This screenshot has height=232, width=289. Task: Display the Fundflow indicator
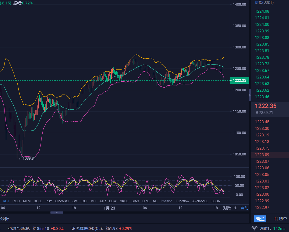click(x=182, y=201)
